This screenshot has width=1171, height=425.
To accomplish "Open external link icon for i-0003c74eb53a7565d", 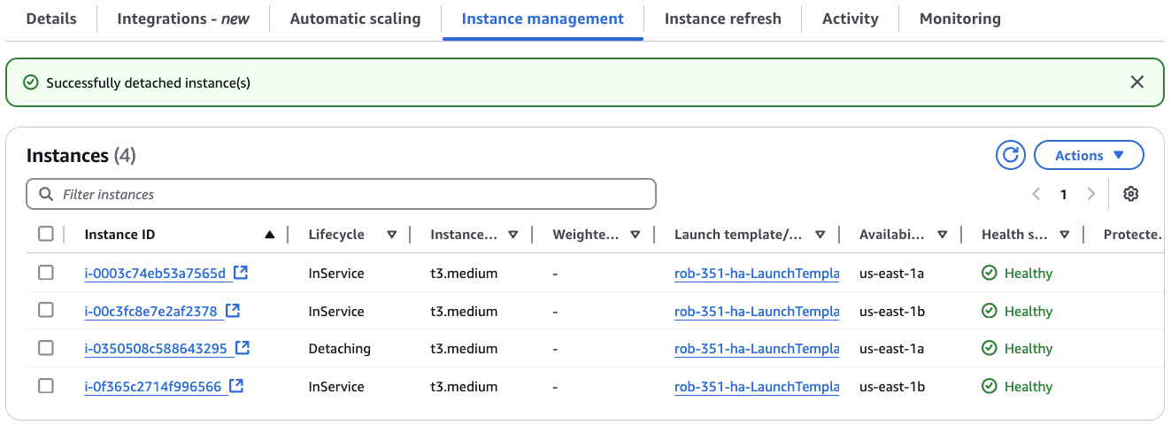I will tap(241, 273).
